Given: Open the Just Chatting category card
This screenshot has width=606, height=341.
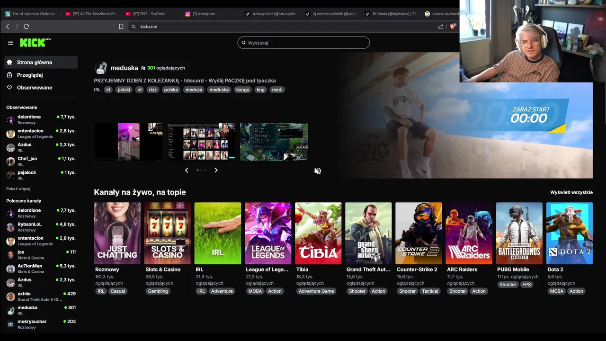Looking at the screenshot, I should coord(117,233).
